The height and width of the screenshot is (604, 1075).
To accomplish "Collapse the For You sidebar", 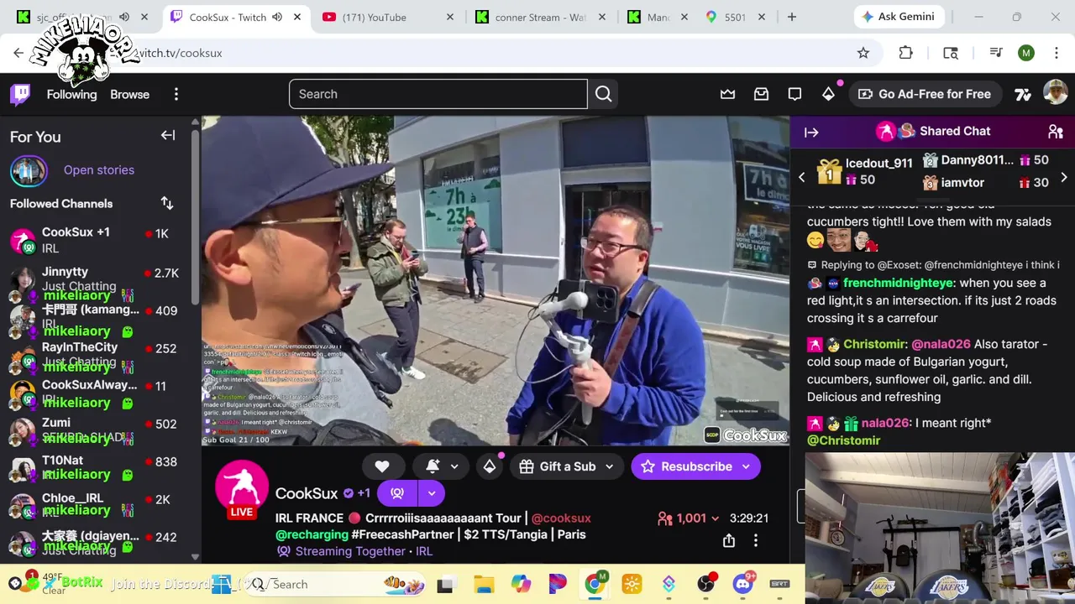I will (168, 135).
